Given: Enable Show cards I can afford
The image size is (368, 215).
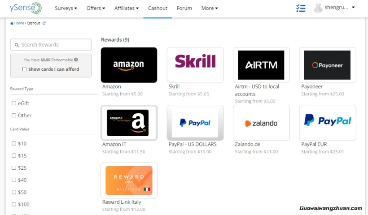Looking at the screenshot, I should 24,69.
